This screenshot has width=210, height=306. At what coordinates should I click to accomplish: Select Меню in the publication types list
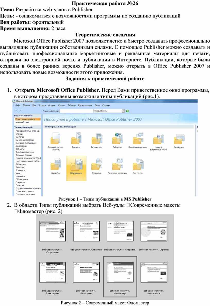point(18,173)
